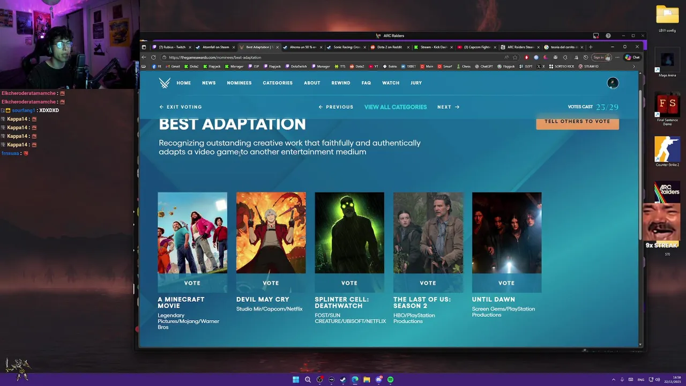Open Final Sentence Demo desktop icon

point(667,110)
